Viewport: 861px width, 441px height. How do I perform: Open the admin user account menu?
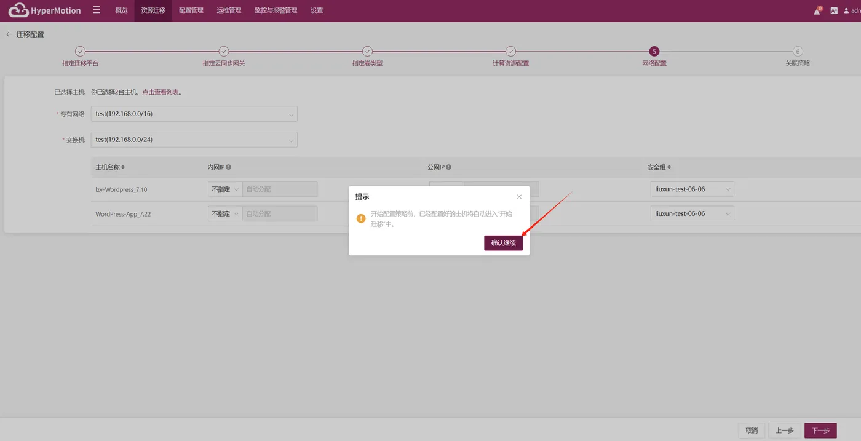click(852, 10)
